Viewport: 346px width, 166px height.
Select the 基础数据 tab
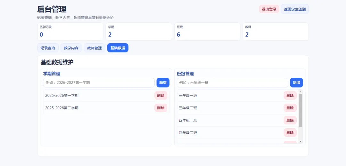tap(118, 48)
